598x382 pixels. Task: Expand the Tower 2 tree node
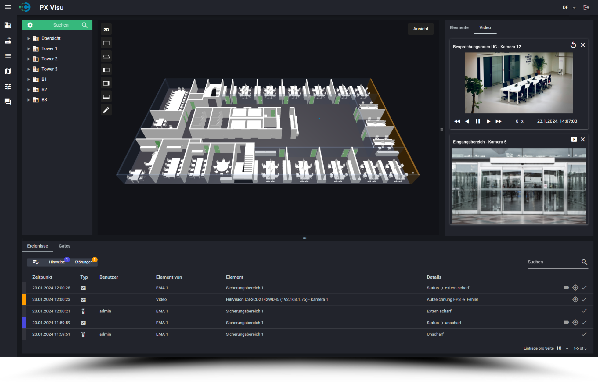(28, 59)
